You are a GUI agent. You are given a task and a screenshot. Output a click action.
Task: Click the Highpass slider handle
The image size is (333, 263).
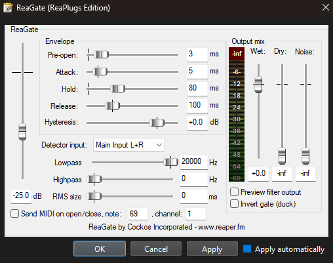94,179
